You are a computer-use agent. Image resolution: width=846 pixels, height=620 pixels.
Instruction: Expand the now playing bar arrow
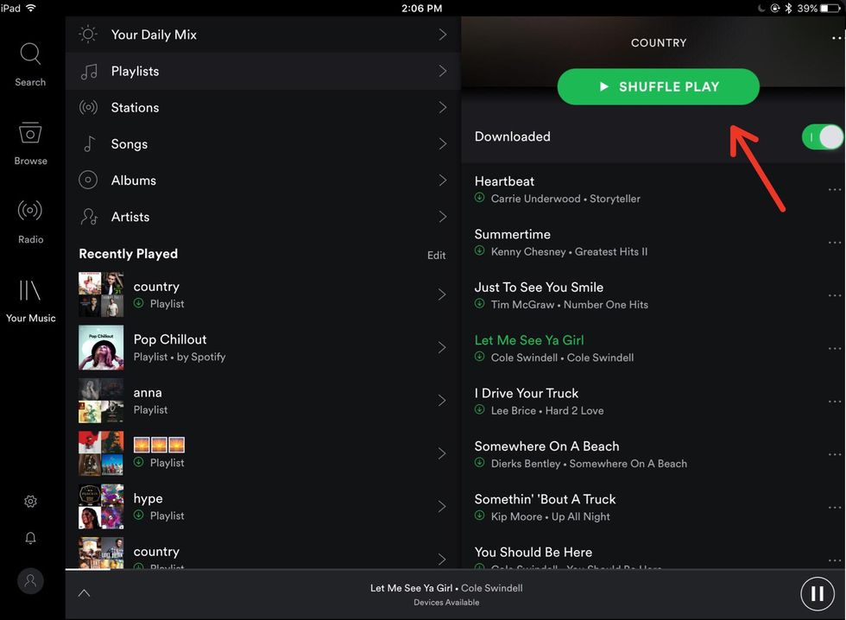click(84, 593)
